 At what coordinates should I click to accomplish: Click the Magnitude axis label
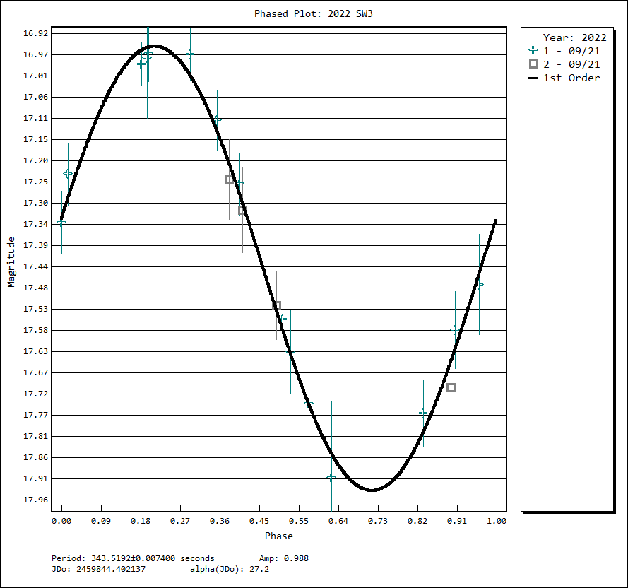point(11,262)
